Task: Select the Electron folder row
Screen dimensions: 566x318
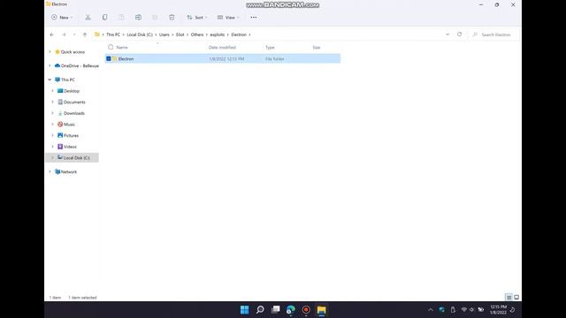Action: [x=222, y=58]
